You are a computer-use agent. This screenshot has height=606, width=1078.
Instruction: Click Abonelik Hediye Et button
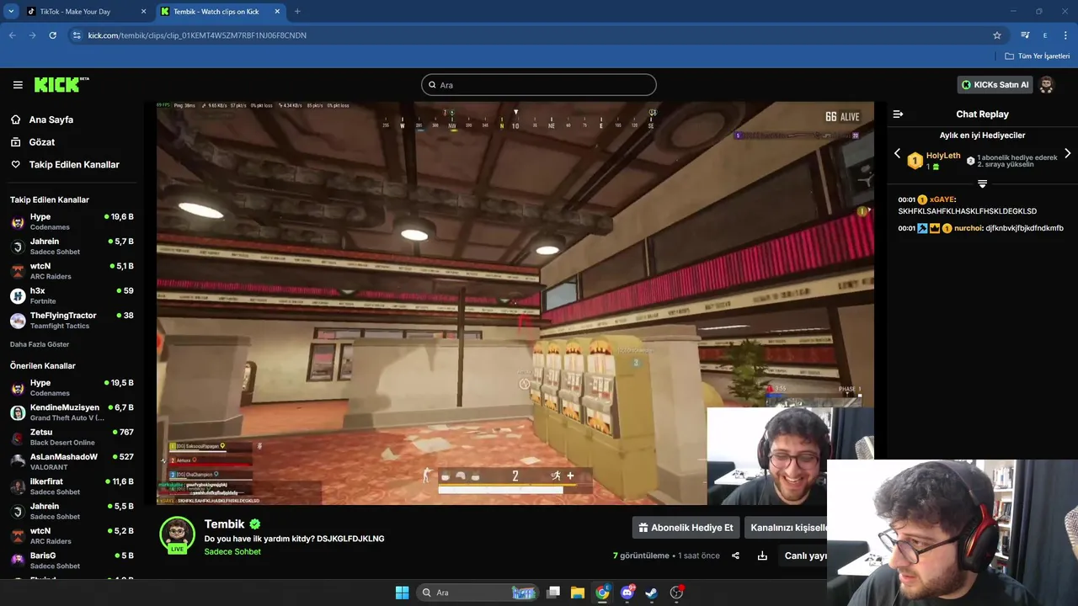tap(686, 528)
